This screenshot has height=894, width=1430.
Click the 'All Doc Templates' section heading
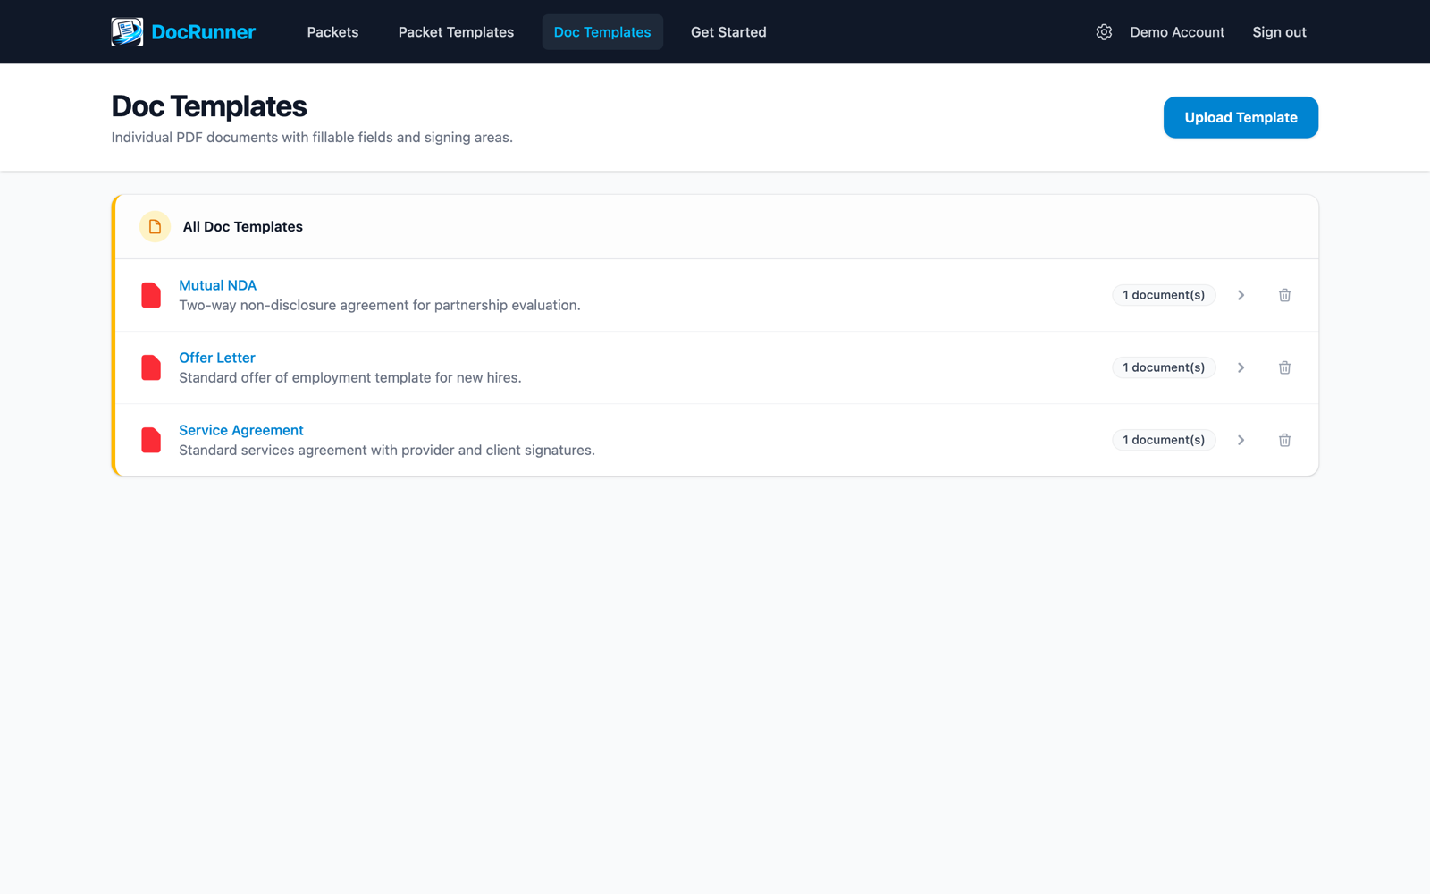pos(243,227)
